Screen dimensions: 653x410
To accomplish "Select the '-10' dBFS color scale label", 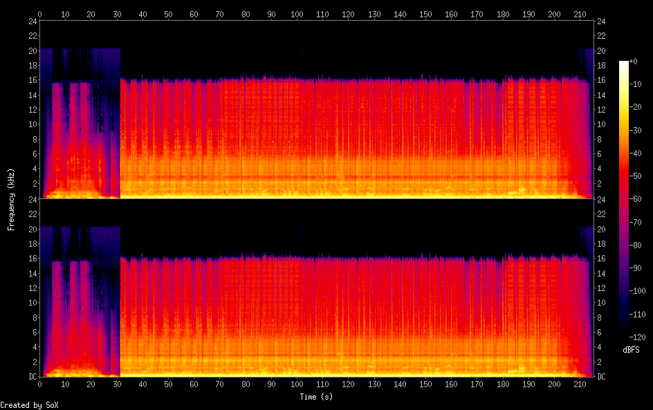I will pos(635,84).
